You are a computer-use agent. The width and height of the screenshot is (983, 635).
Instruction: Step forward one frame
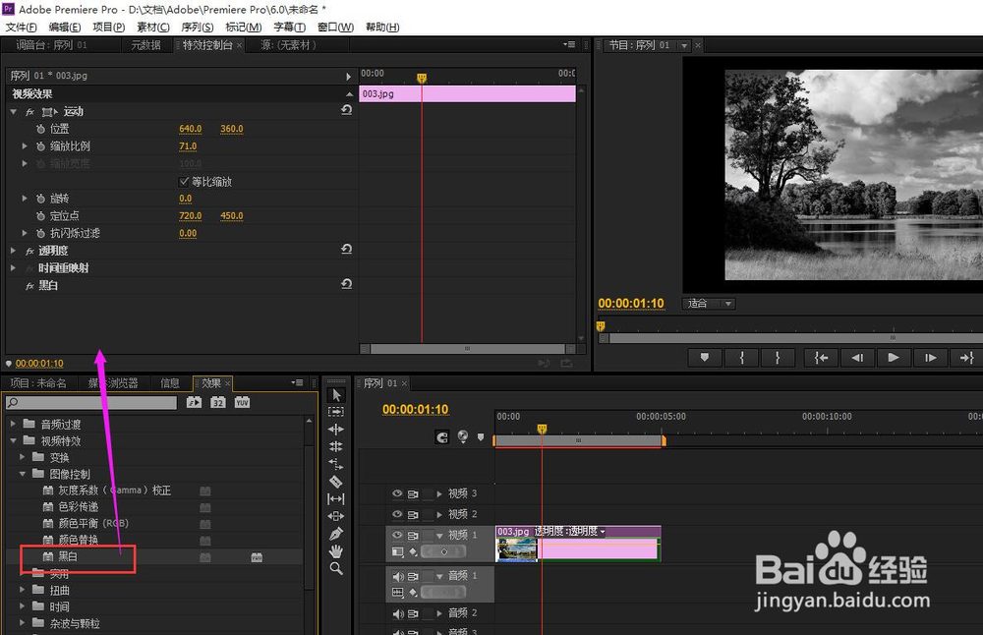(930, 357)
